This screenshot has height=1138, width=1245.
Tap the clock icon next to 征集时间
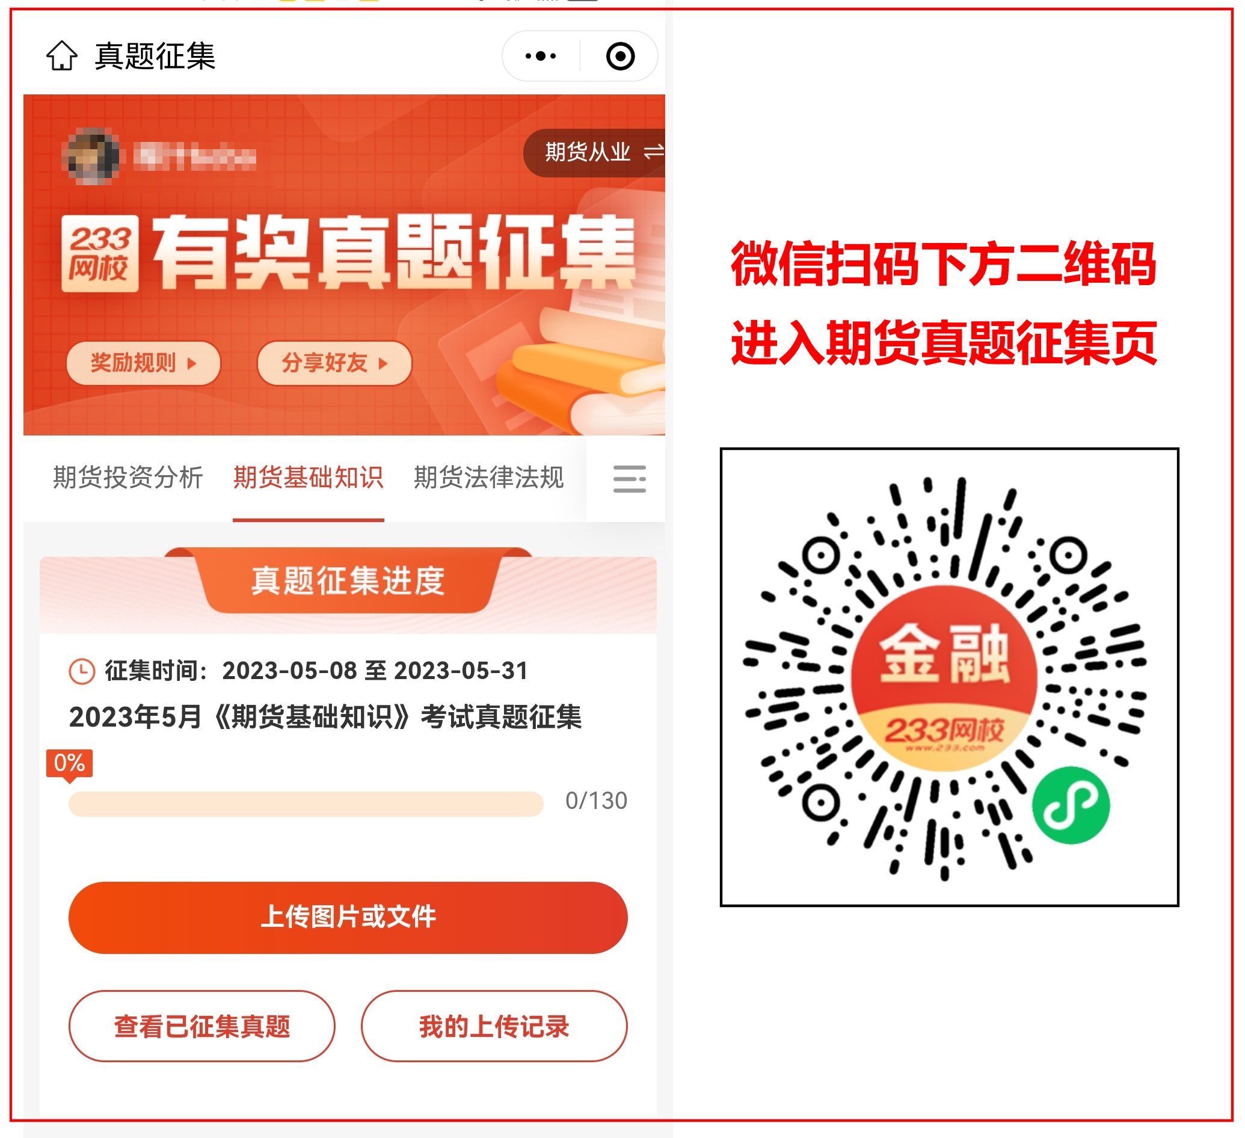pos(82,671)
